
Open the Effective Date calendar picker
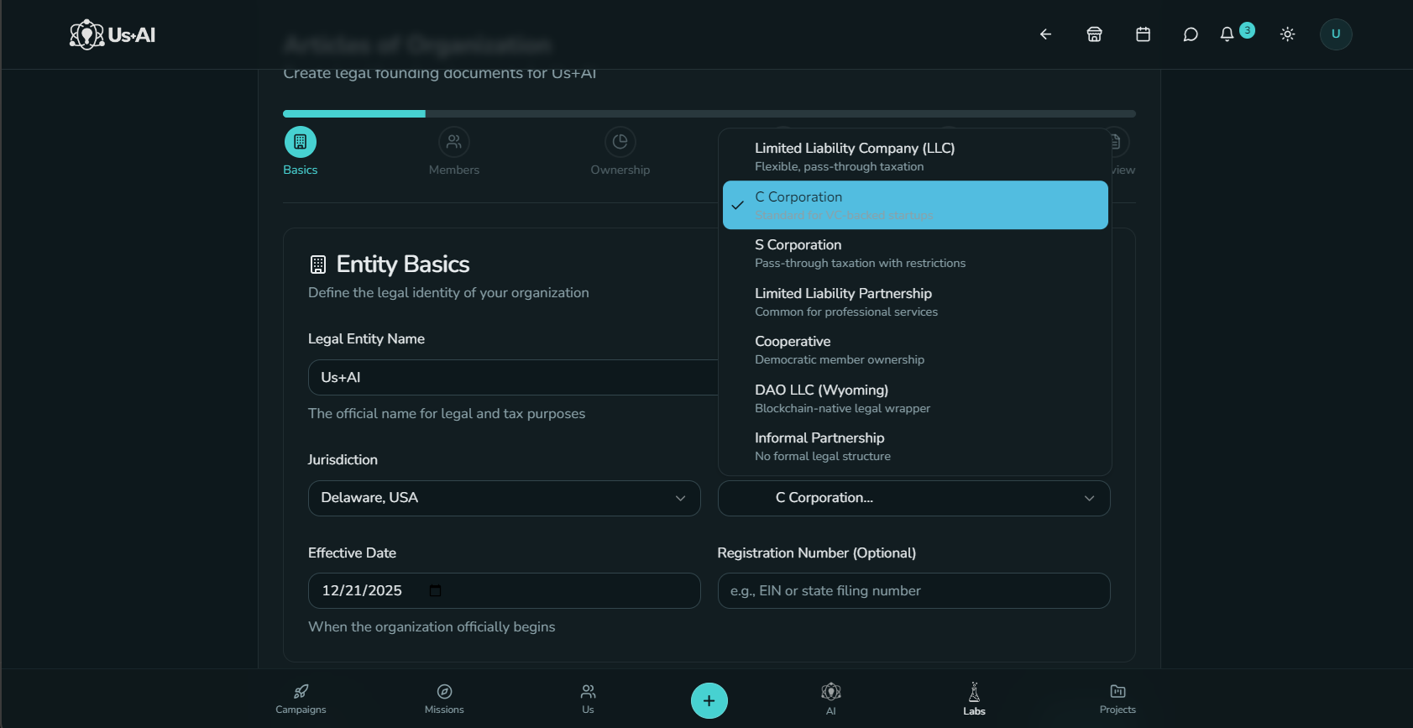pyautogui.click(x=435, y=591)
